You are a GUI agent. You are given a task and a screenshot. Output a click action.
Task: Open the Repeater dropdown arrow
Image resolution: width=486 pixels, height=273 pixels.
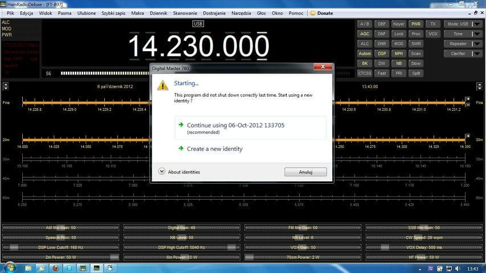[x=477, y=44]
